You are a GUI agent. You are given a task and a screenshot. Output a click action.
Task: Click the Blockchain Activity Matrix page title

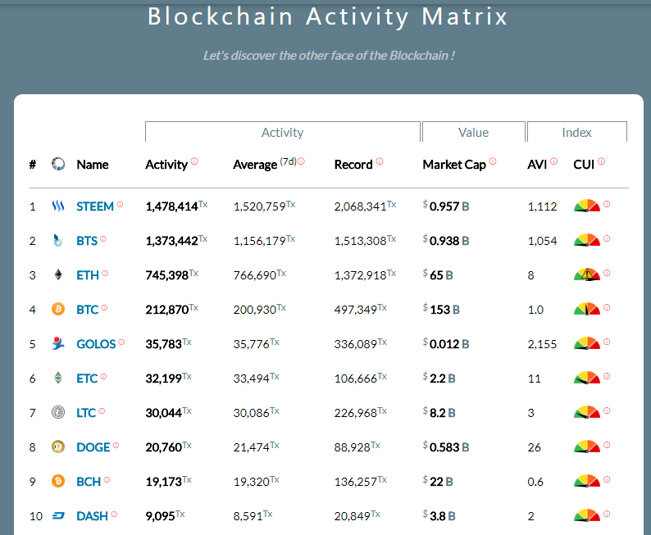tap(328, 16)
